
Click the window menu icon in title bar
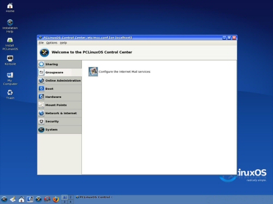(x=40, y=38)
